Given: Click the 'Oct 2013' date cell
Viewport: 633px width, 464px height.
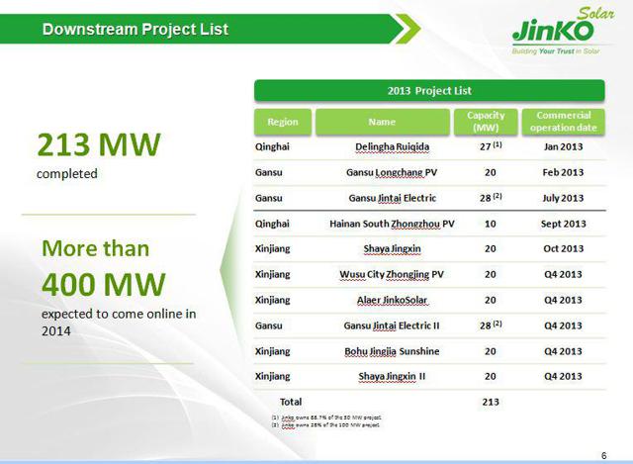Looking at the screenshot, I should click(563, 248).
